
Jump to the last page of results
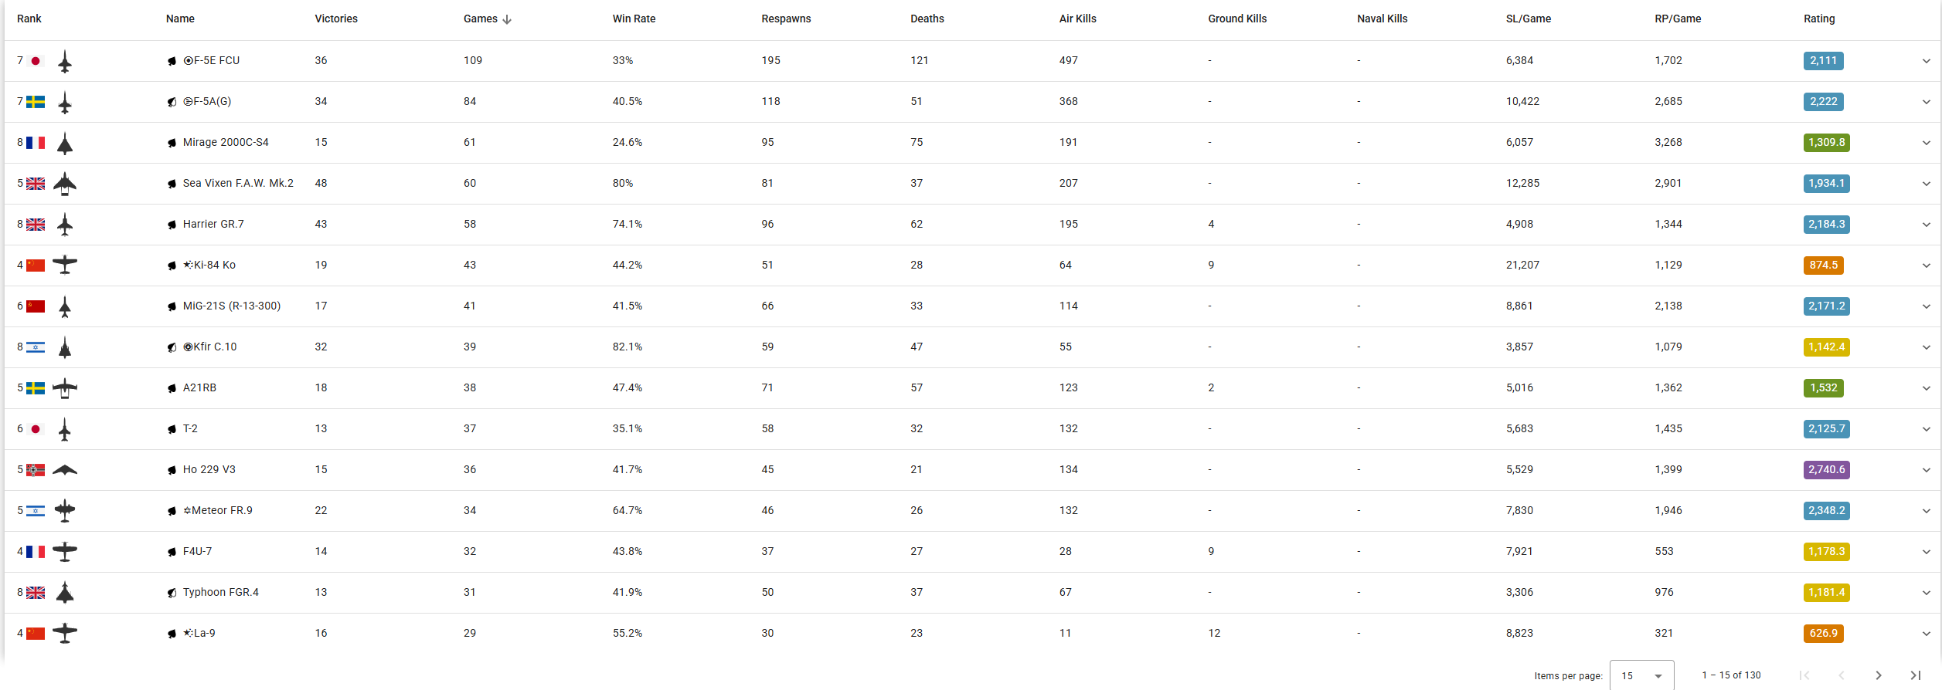pyautogui.click(x=1915, y=675)
